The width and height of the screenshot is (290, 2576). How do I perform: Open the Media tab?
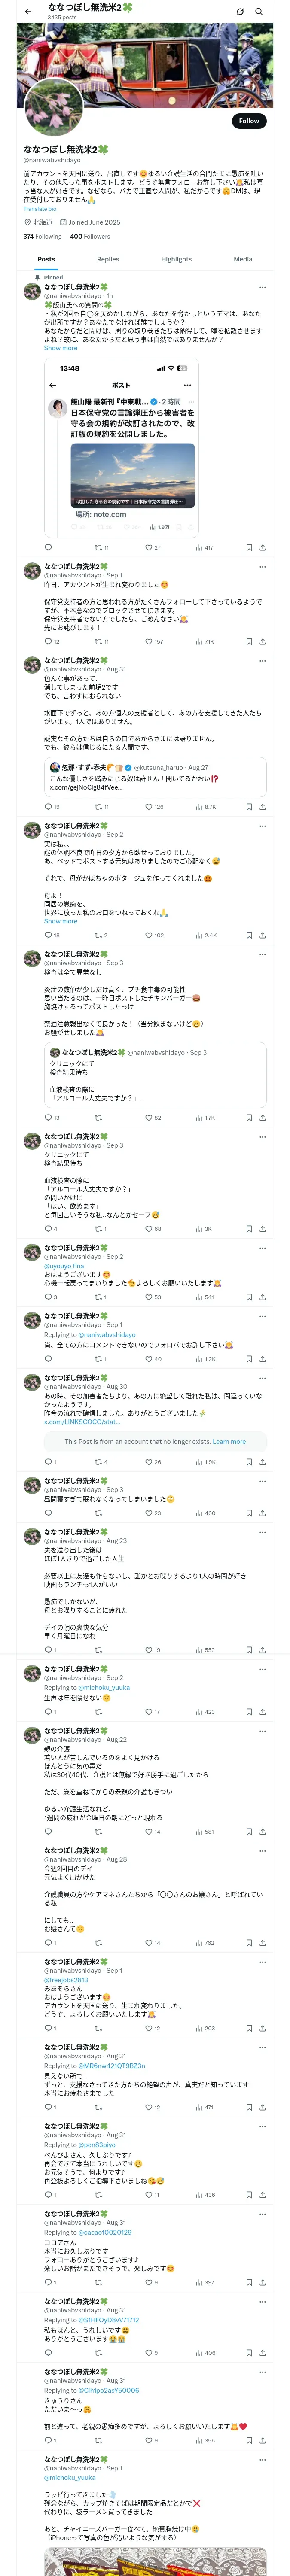243,259
